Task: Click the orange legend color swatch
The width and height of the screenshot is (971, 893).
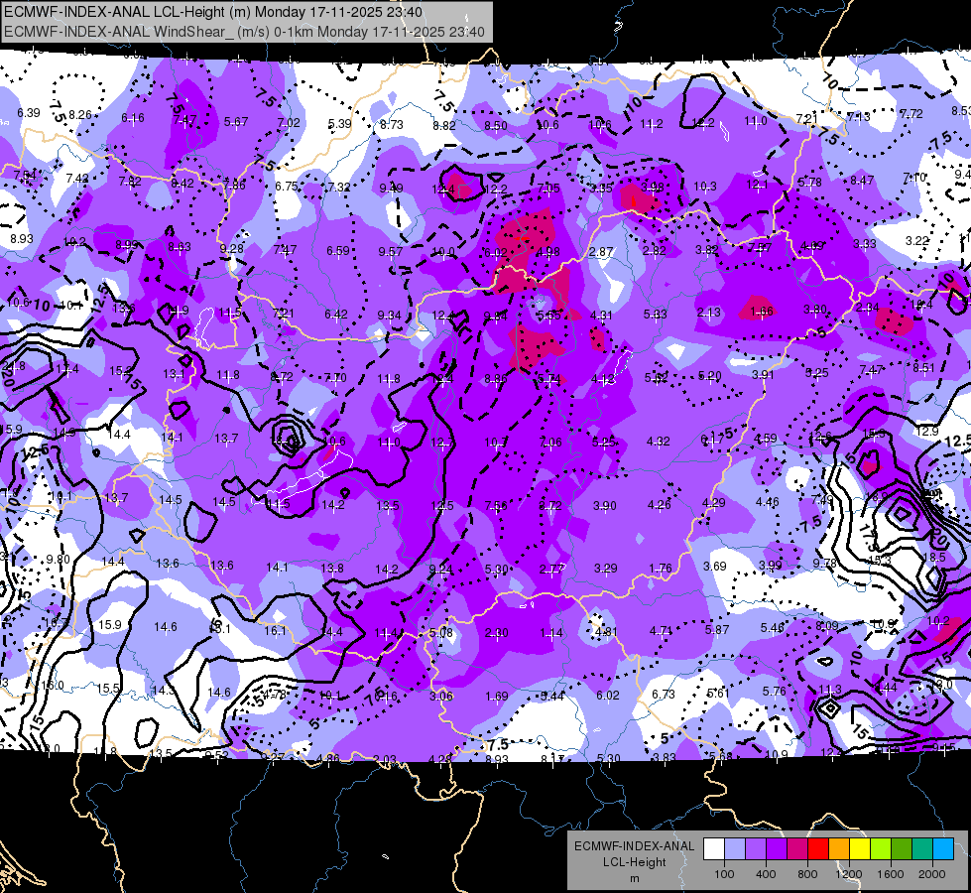Action: pyautogui.click(x=839, y=849)
